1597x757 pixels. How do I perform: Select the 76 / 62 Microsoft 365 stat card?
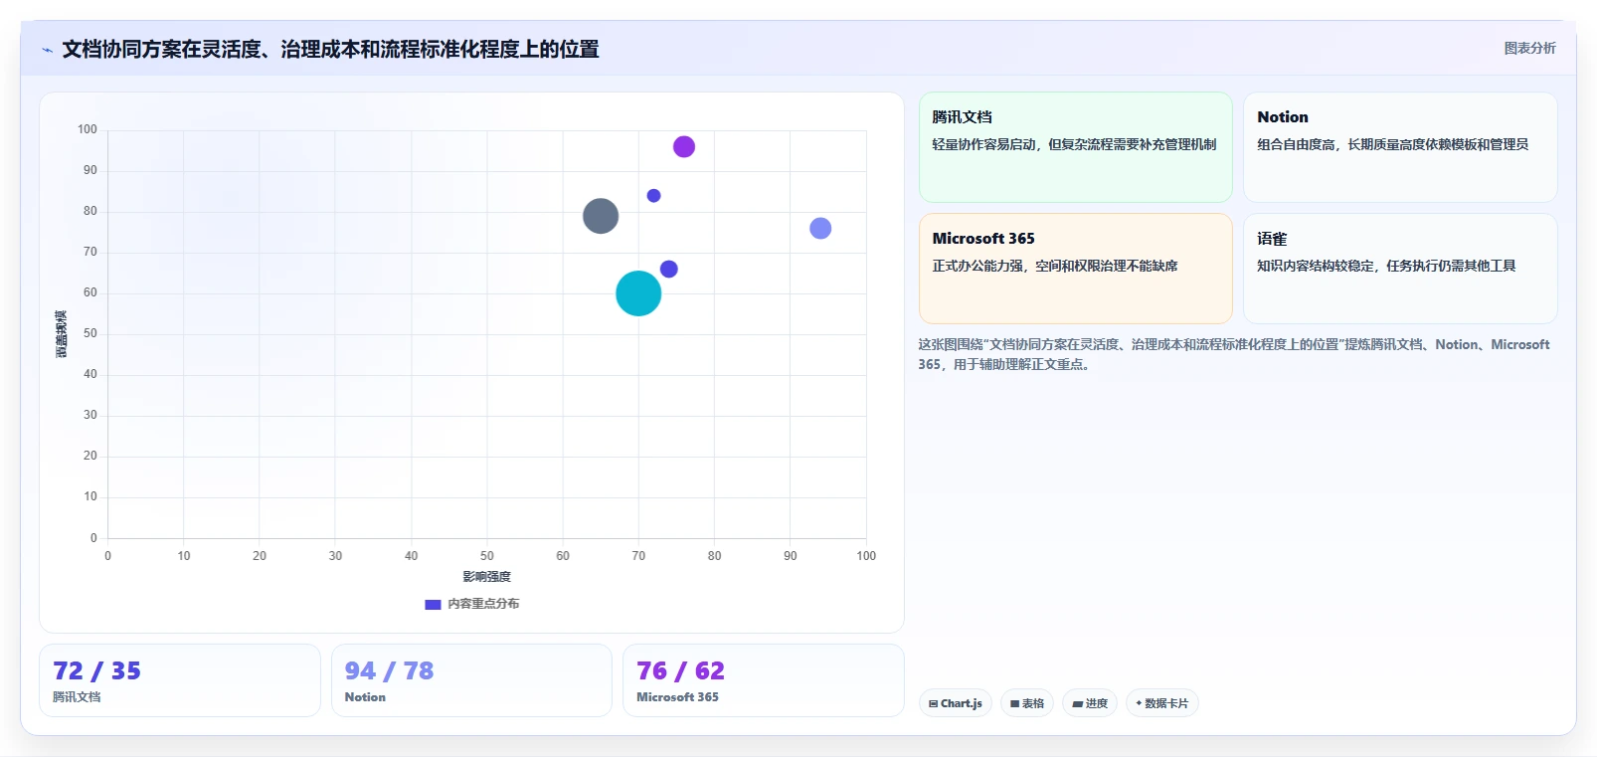763,680
